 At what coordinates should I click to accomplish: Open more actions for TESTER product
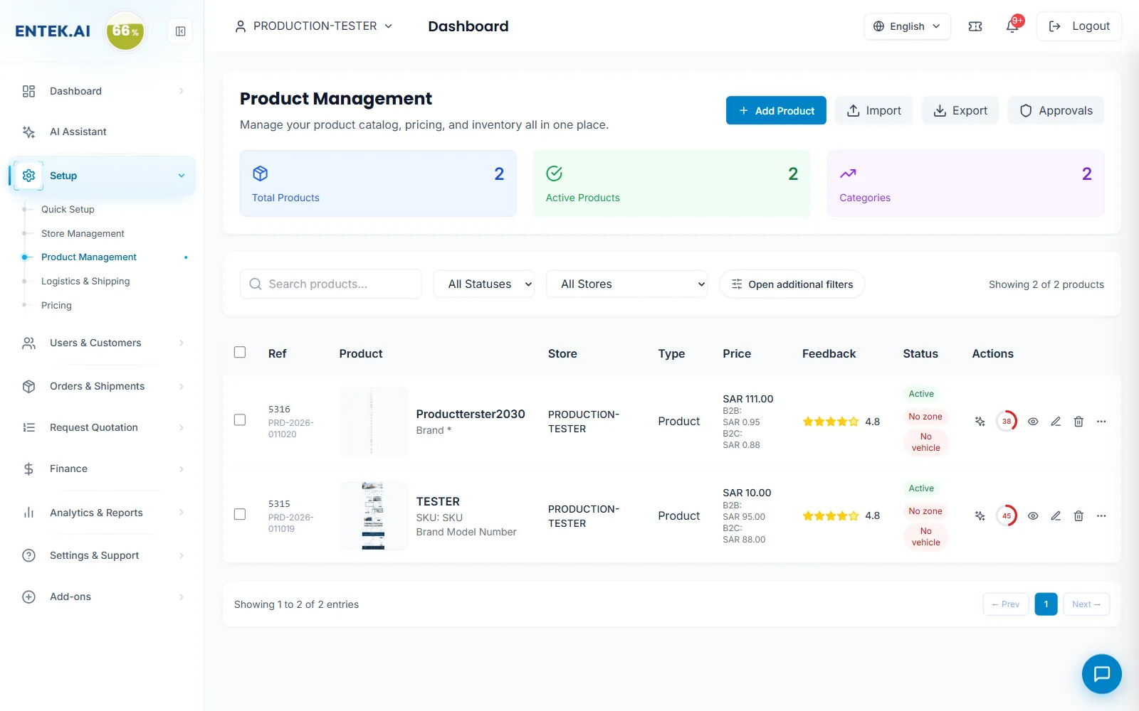[1101, 516]
